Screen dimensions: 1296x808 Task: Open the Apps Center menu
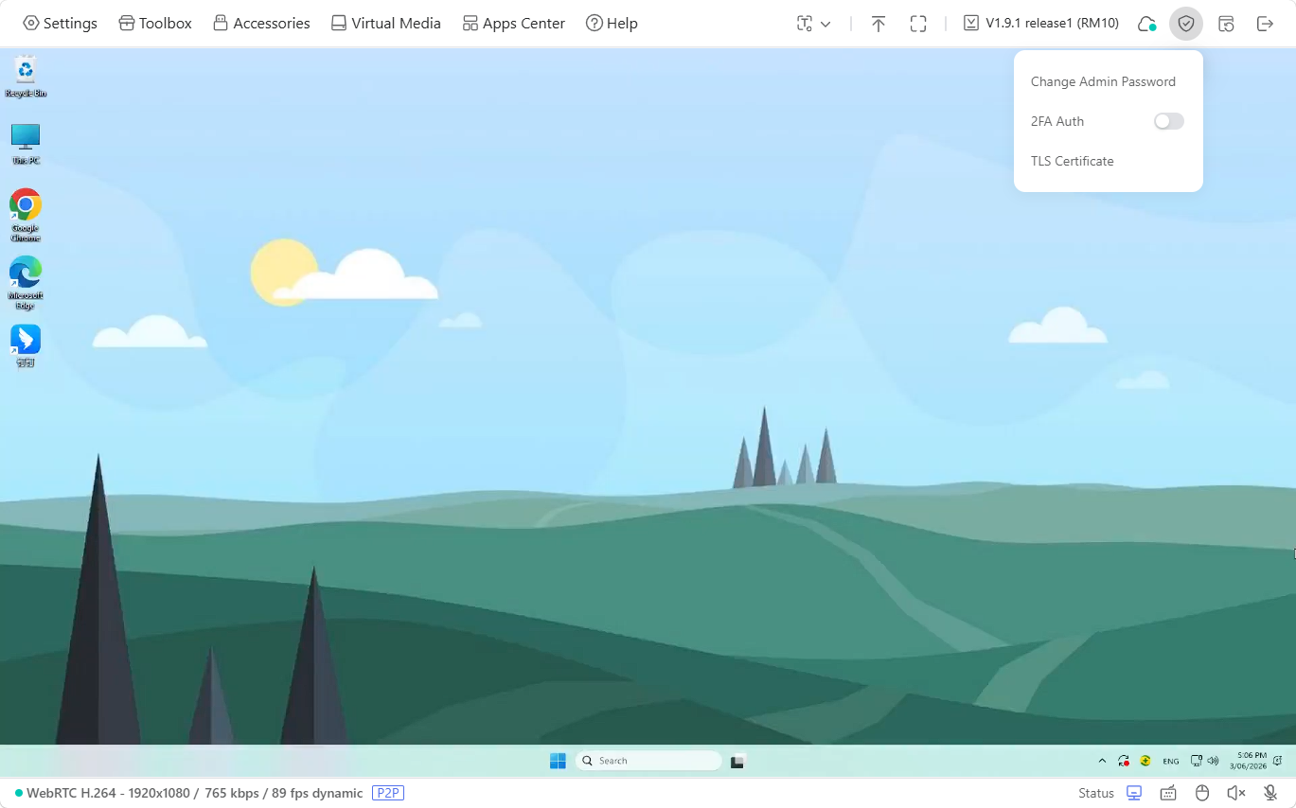[x=514, y=24]
